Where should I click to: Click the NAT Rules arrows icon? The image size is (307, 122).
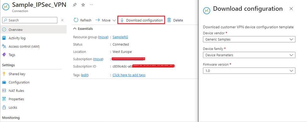tap(4, 91)
